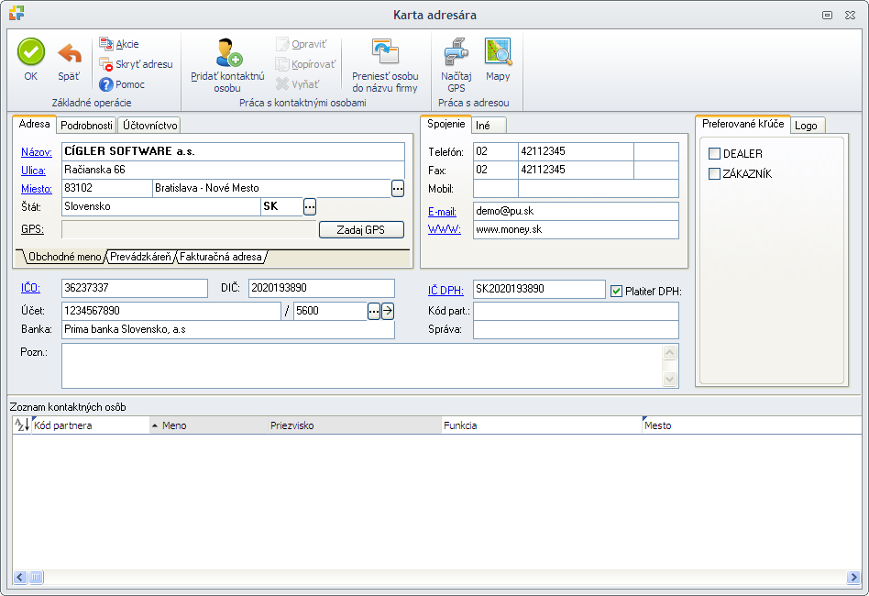
Task: Click the Mesto column header
Action: [752, 425]
